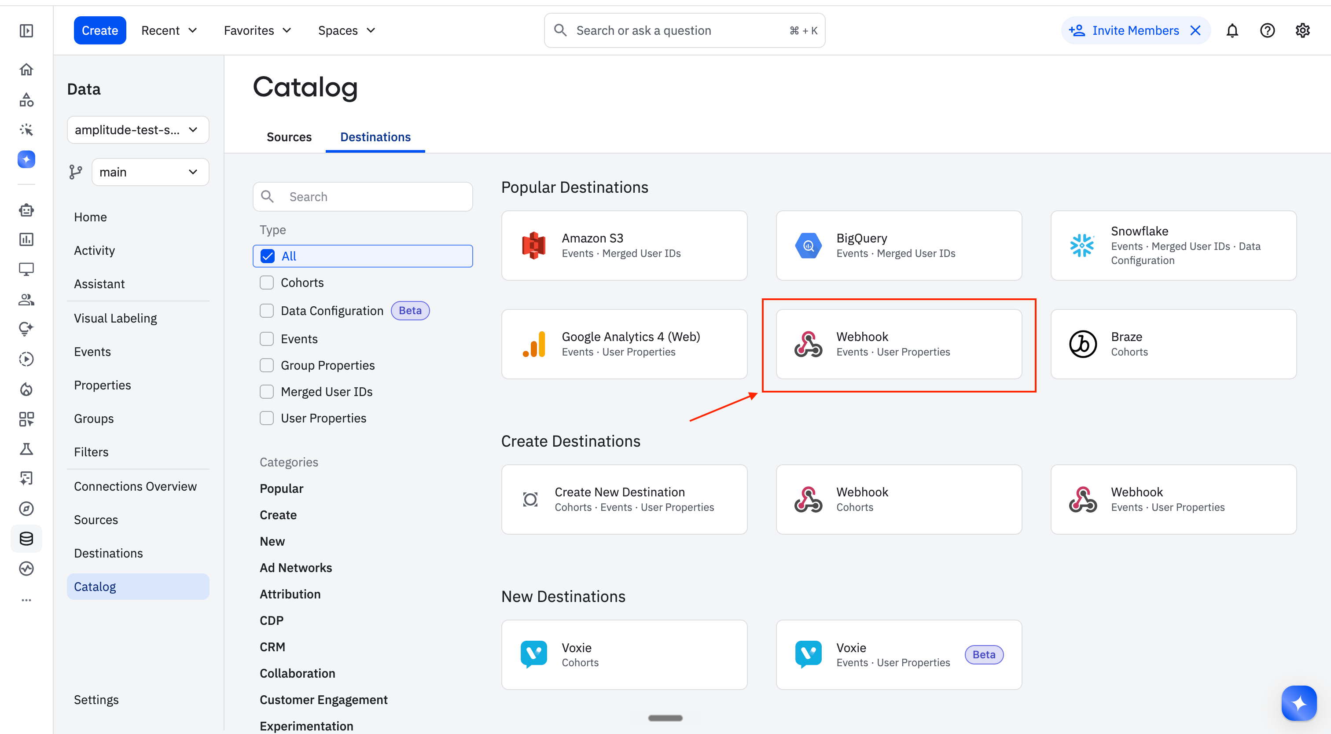
Task: Expand the Recent dropdown
Action: point(169,30)
